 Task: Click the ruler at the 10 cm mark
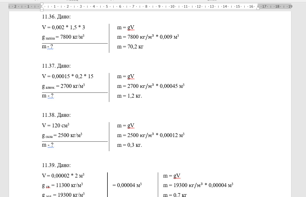(172, 6)
